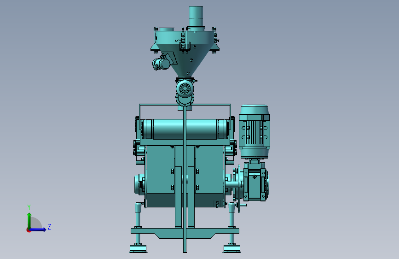Click the green Y axis of the triad
Viewport: 399px width, 259px height.
click(29, 221)
